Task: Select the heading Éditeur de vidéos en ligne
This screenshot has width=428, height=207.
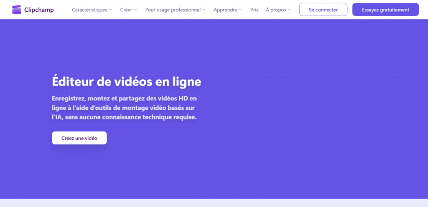Action: [126, 82]
